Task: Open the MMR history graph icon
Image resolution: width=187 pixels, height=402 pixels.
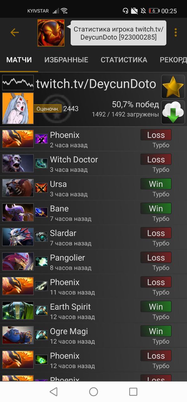Action: (x=18, y=83)
